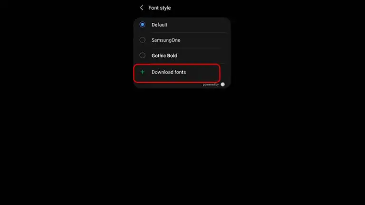The width and height of the screenshot is (365, 205).
Task: Click the Default font label
Action: 160,25
